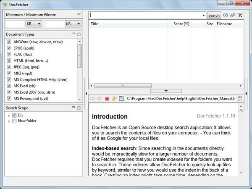The image size is (252, 189).
Task: Go forward with the preview forward arrow
Action: 100,99
